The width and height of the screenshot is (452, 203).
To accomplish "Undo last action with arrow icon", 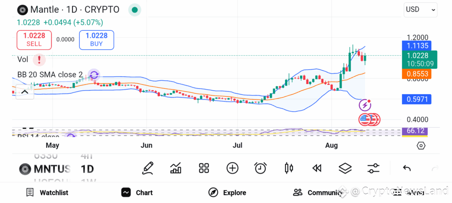I will [407, 169].
